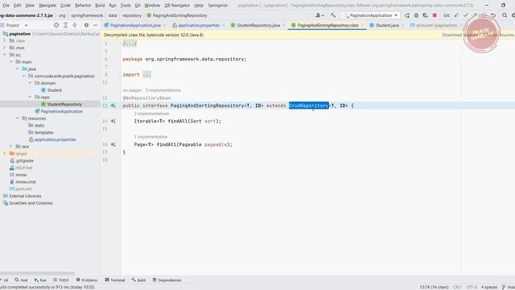The image size is (515, 290).
Task: Expand the .mvn folder
Action: (5, 48)
